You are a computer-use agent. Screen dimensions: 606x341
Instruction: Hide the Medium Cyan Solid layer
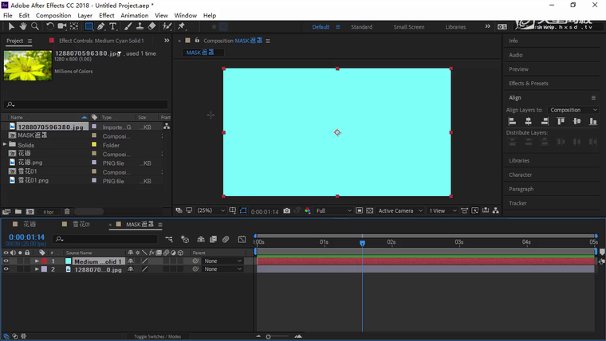click(6, 261)
